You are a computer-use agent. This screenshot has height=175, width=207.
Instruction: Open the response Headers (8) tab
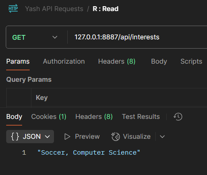[94, 117]
